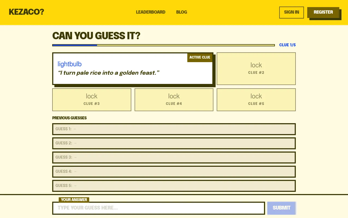Viewport: 348px width, 218px height.
Task: Click the Register button
Action: (323, 12)
